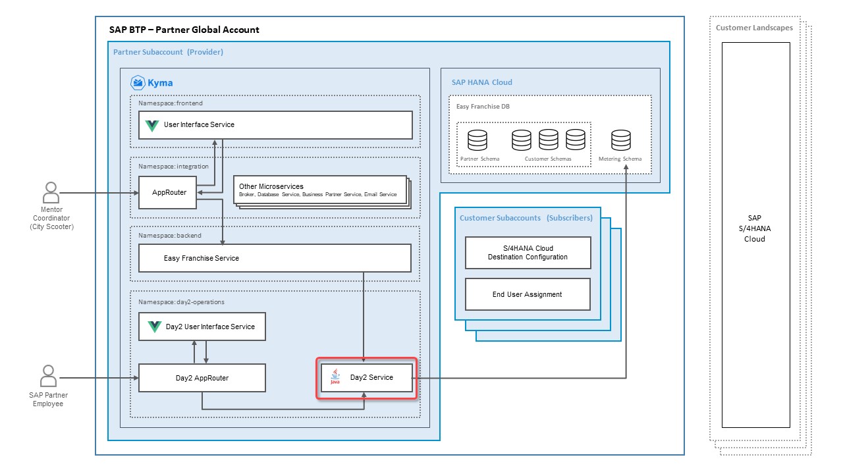Viewport: 843px width, 474px height.
Task: Click the Day2 Service label
Action: pyautogui.click(x=371, y=377)
